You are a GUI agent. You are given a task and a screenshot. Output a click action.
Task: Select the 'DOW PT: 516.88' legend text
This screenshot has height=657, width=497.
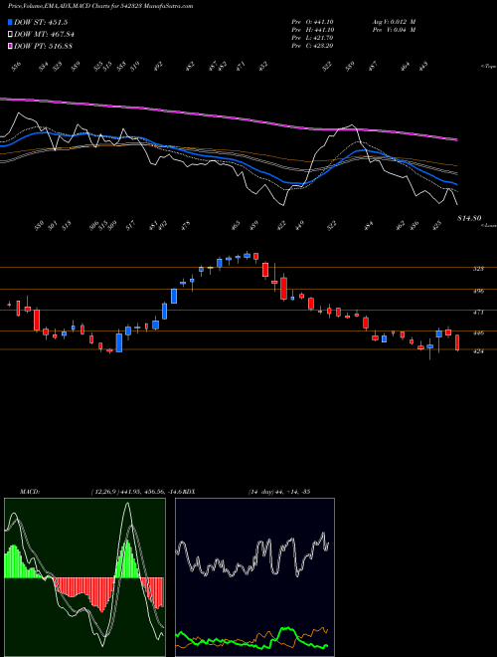(x=43, y=46)
